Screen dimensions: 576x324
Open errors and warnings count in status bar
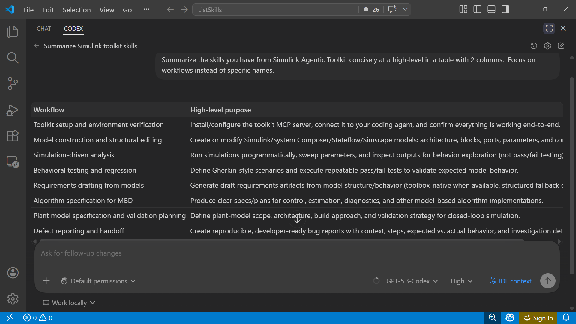click(38, 318)
